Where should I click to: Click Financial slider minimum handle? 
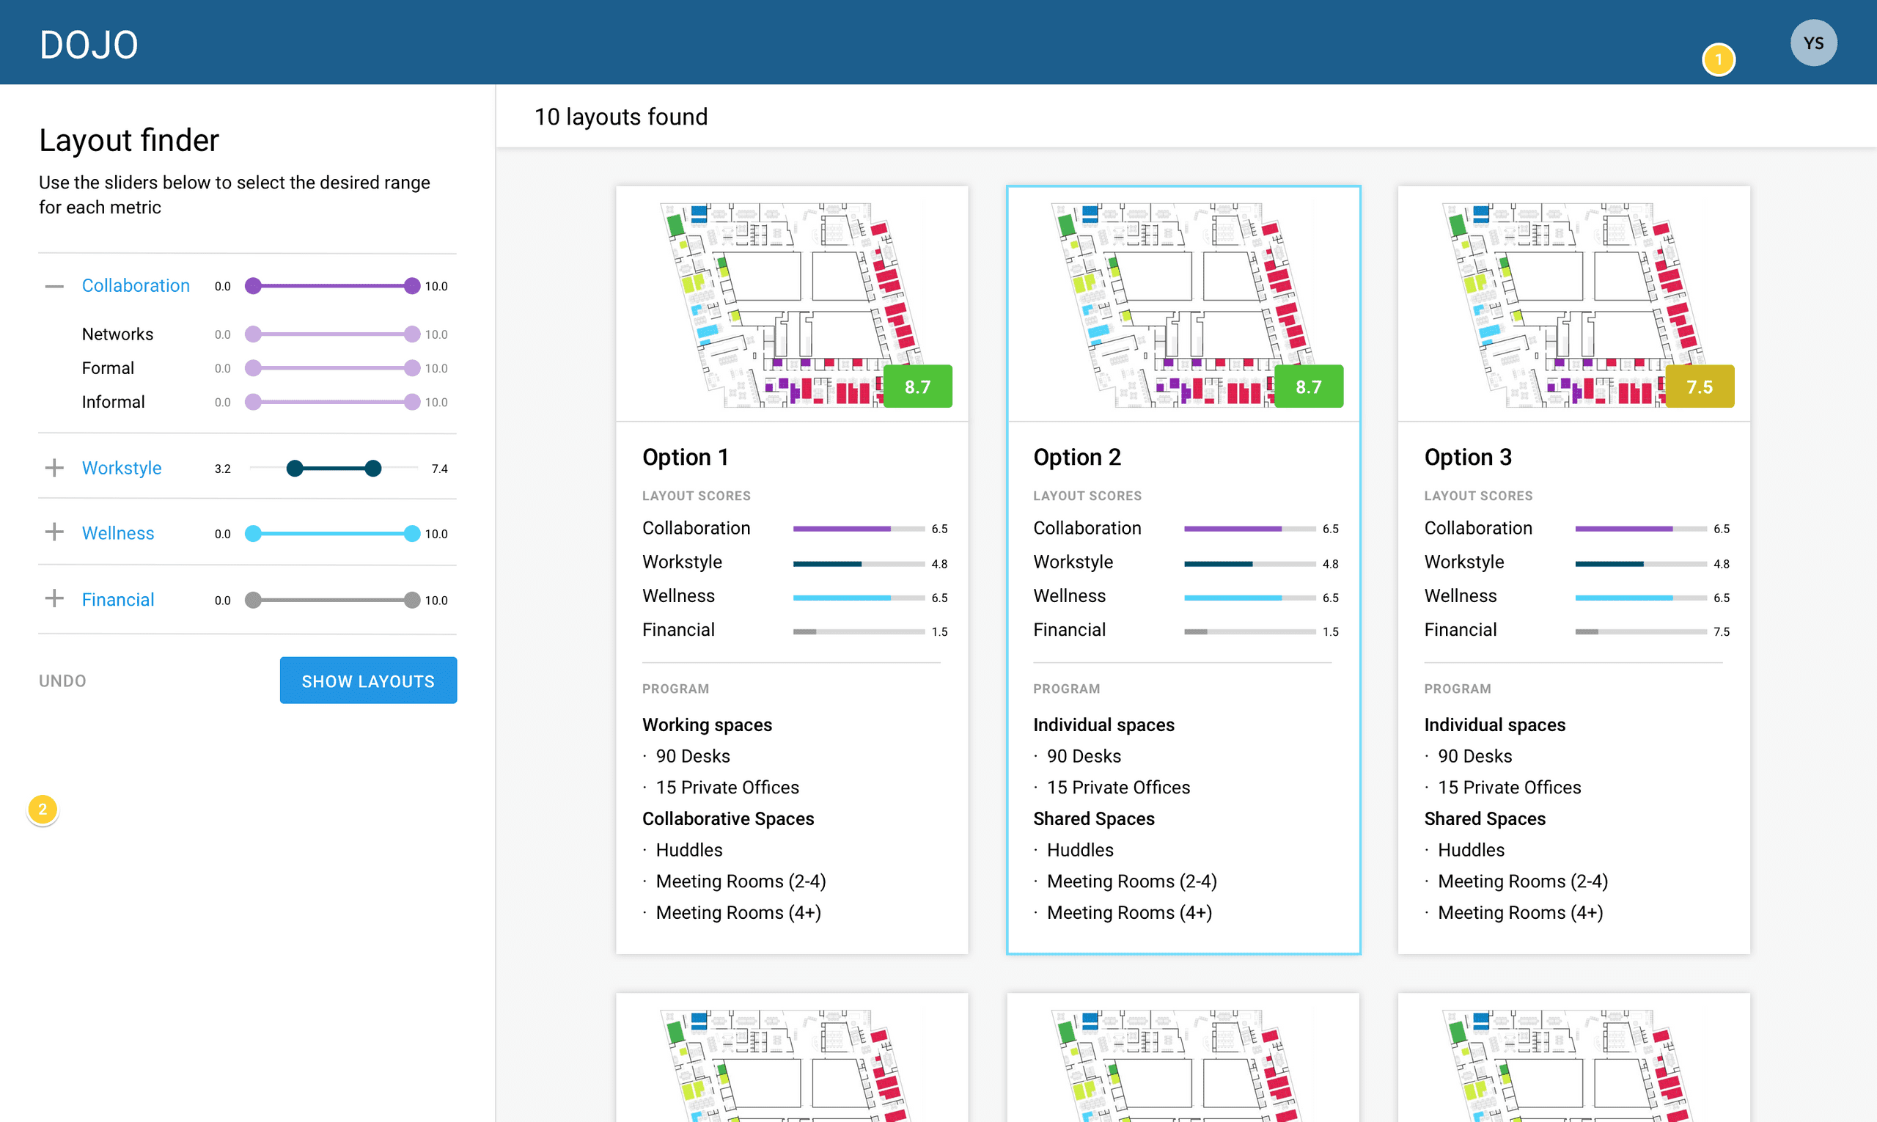coord(253,601)
